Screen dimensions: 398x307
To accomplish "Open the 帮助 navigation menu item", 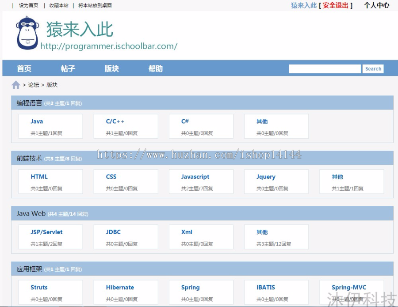I will click(156, 68).
